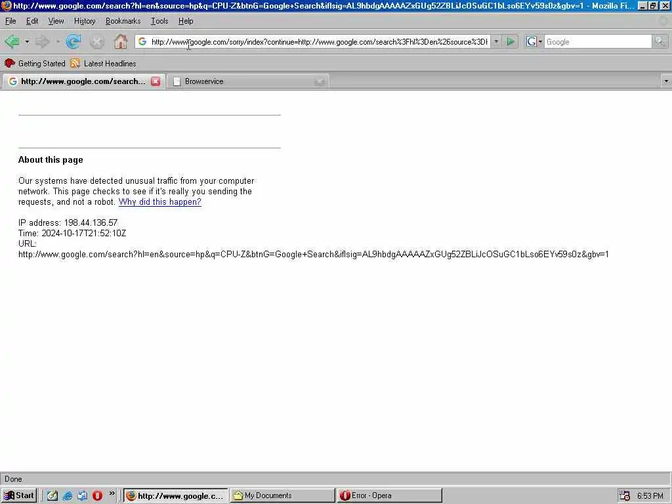The width and height of the screenshot is (672, 504).
Task: Click the 'About this page' heading
Action: (x=51, y=160)
